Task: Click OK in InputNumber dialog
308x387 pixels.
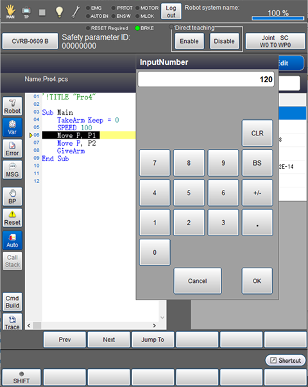Action: tap(257, 281)
